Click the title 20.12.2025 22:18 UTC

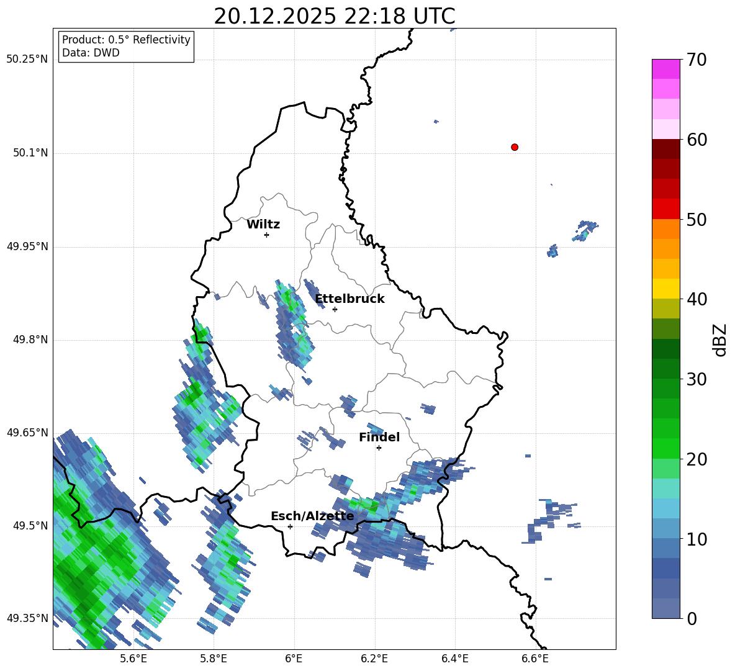335,16
